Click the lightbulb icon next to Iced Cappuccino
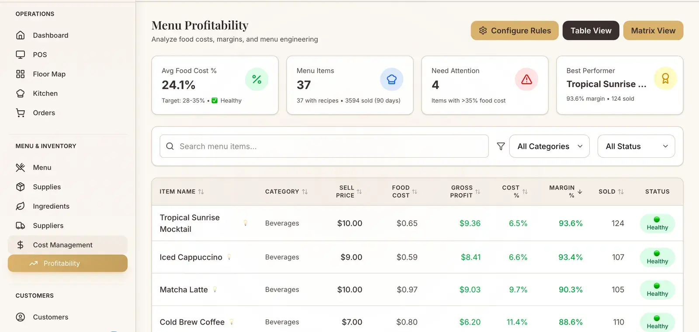 point(229,257)
